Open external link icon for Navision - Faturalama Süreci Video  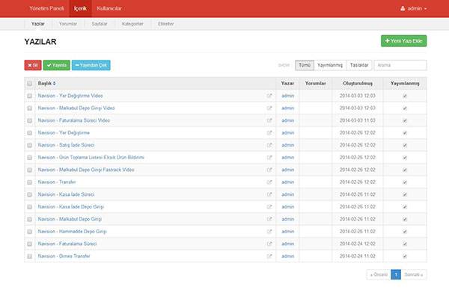tap(269, 120)
